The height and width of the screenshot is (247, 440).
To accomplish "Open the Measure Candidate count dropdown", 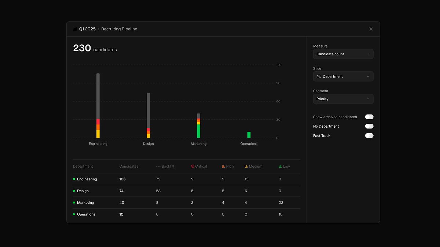I will (x=343, y=54).
